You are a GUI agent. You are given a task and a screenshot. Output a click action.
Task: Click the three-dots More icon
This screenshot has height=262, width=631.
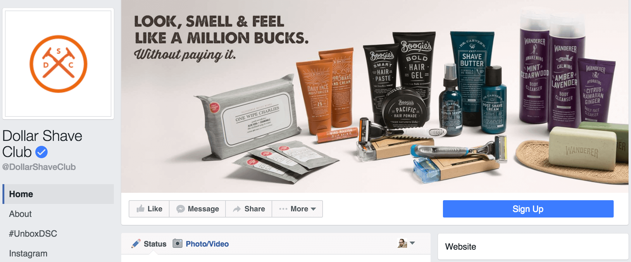tap(283, 209)
